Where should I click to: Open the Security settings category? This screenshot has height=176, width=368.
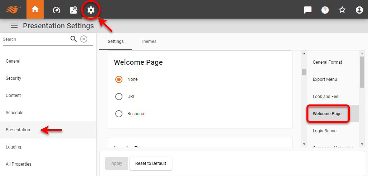14,78
